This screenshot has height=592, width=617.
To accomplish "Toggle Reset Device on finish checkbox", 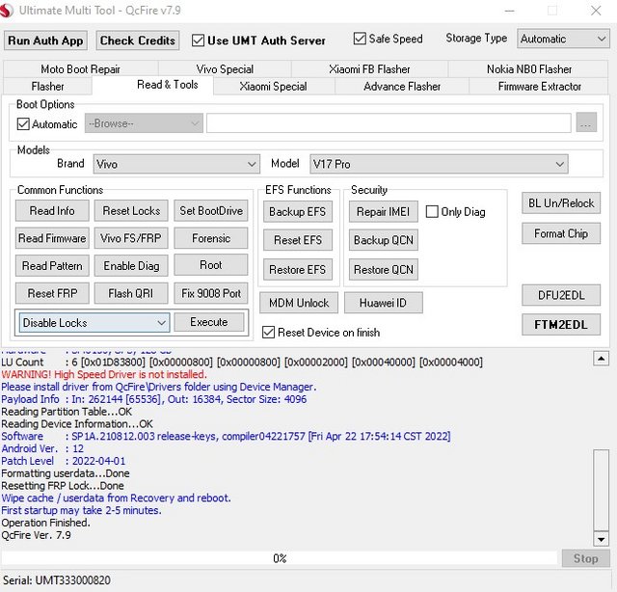I will 268,333.
